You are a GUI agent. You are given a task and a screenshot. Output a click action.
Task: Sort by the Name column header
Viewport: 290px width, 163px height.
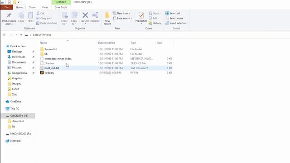[x=43, y=43]
